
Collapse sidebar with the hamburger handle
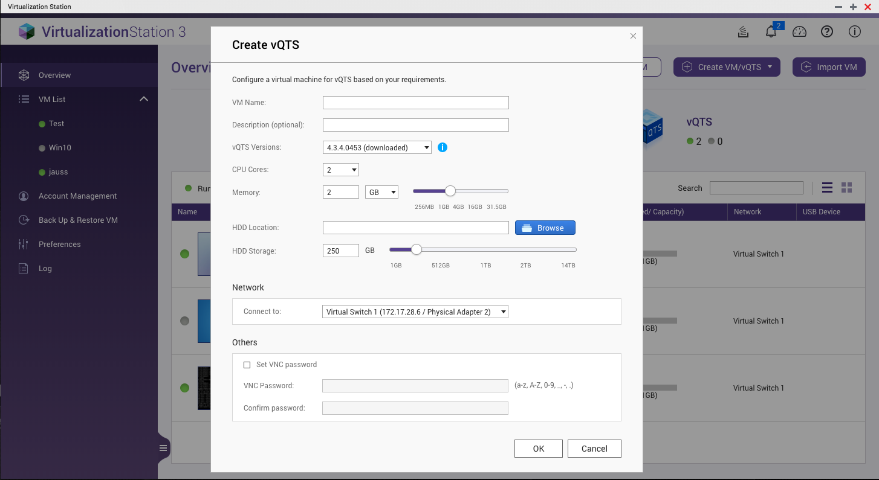pos(163,448)
